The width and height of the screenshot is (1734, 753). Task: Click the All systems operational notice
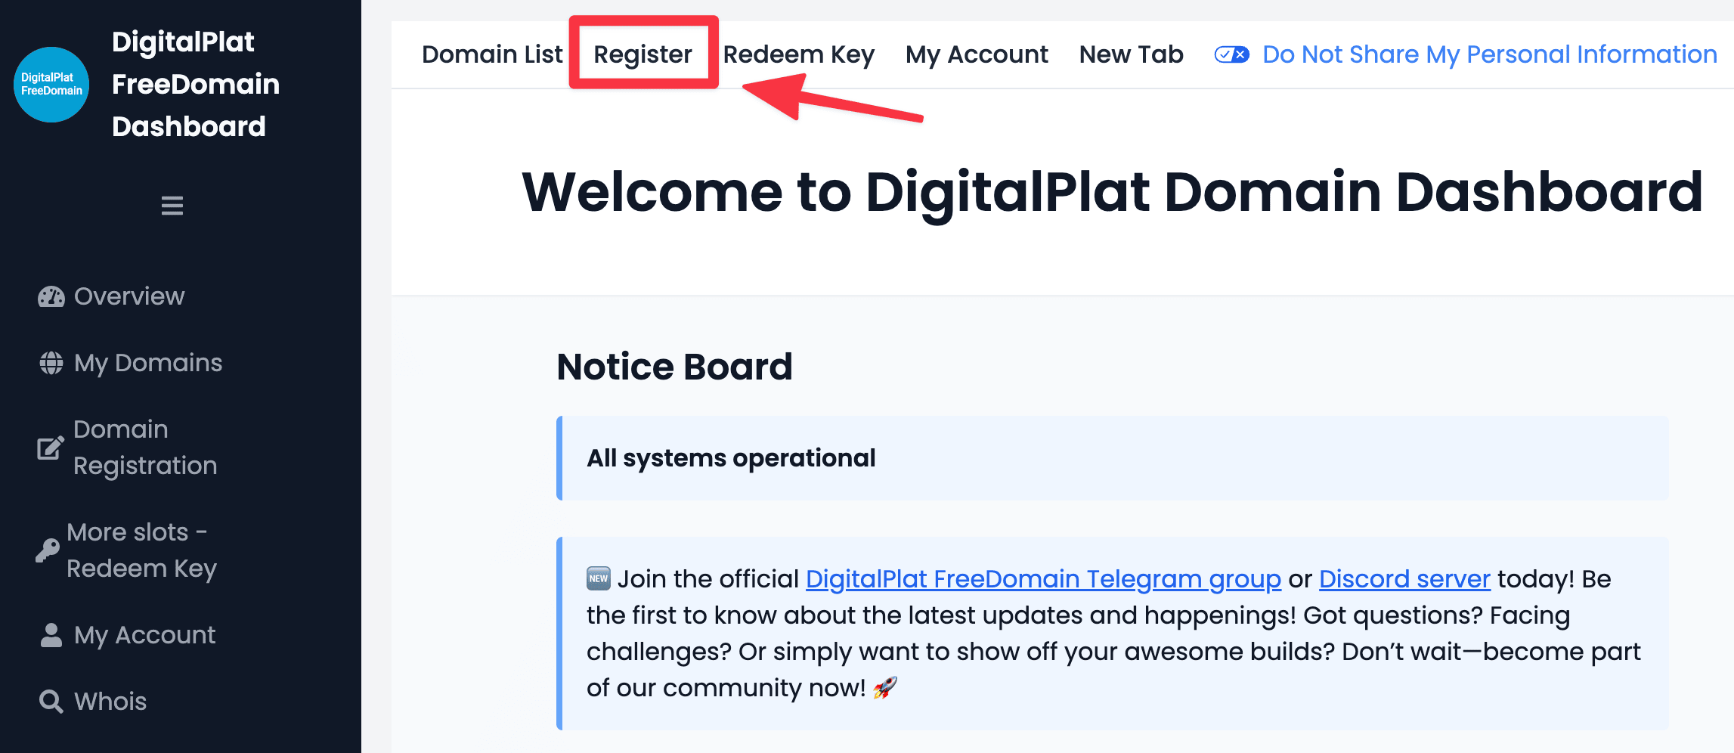(732, 457)
